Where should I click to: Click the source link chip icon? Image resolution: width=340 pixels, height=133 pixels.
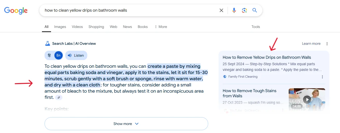click(x=59, y=98)
